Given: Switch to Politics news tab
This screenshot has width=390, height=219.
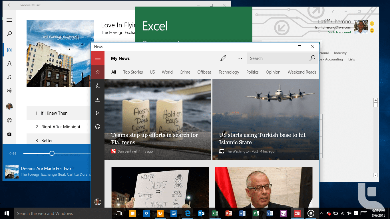Looking at the screenshot, I should coord(252,72).
